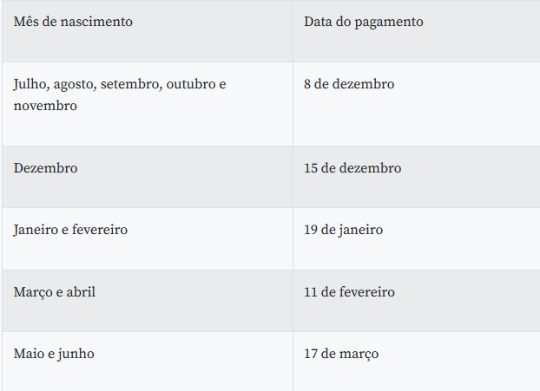Click the word 'novembro' in first data row
This screenshot has height=391, width=540.
[45, 106]
